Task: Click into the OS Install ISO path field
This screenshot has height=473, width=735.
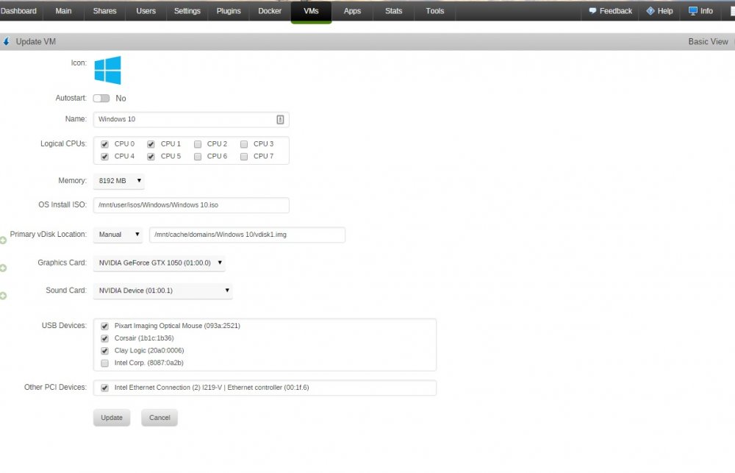Action: 191,205
